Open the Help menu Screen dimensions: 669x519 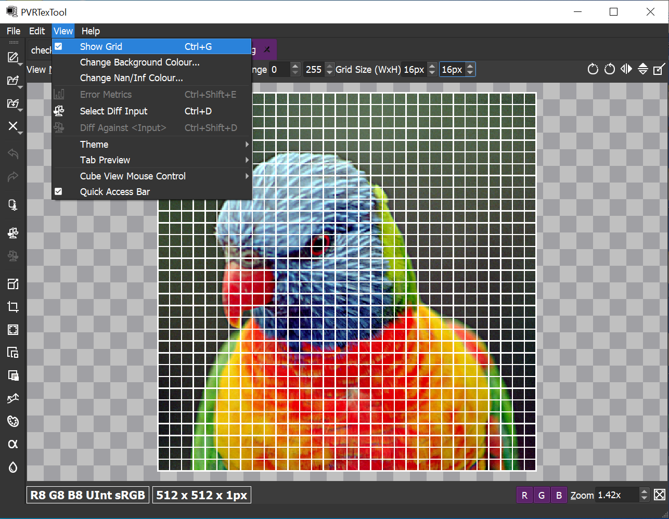pyautogui.click(x=91, y=31)
